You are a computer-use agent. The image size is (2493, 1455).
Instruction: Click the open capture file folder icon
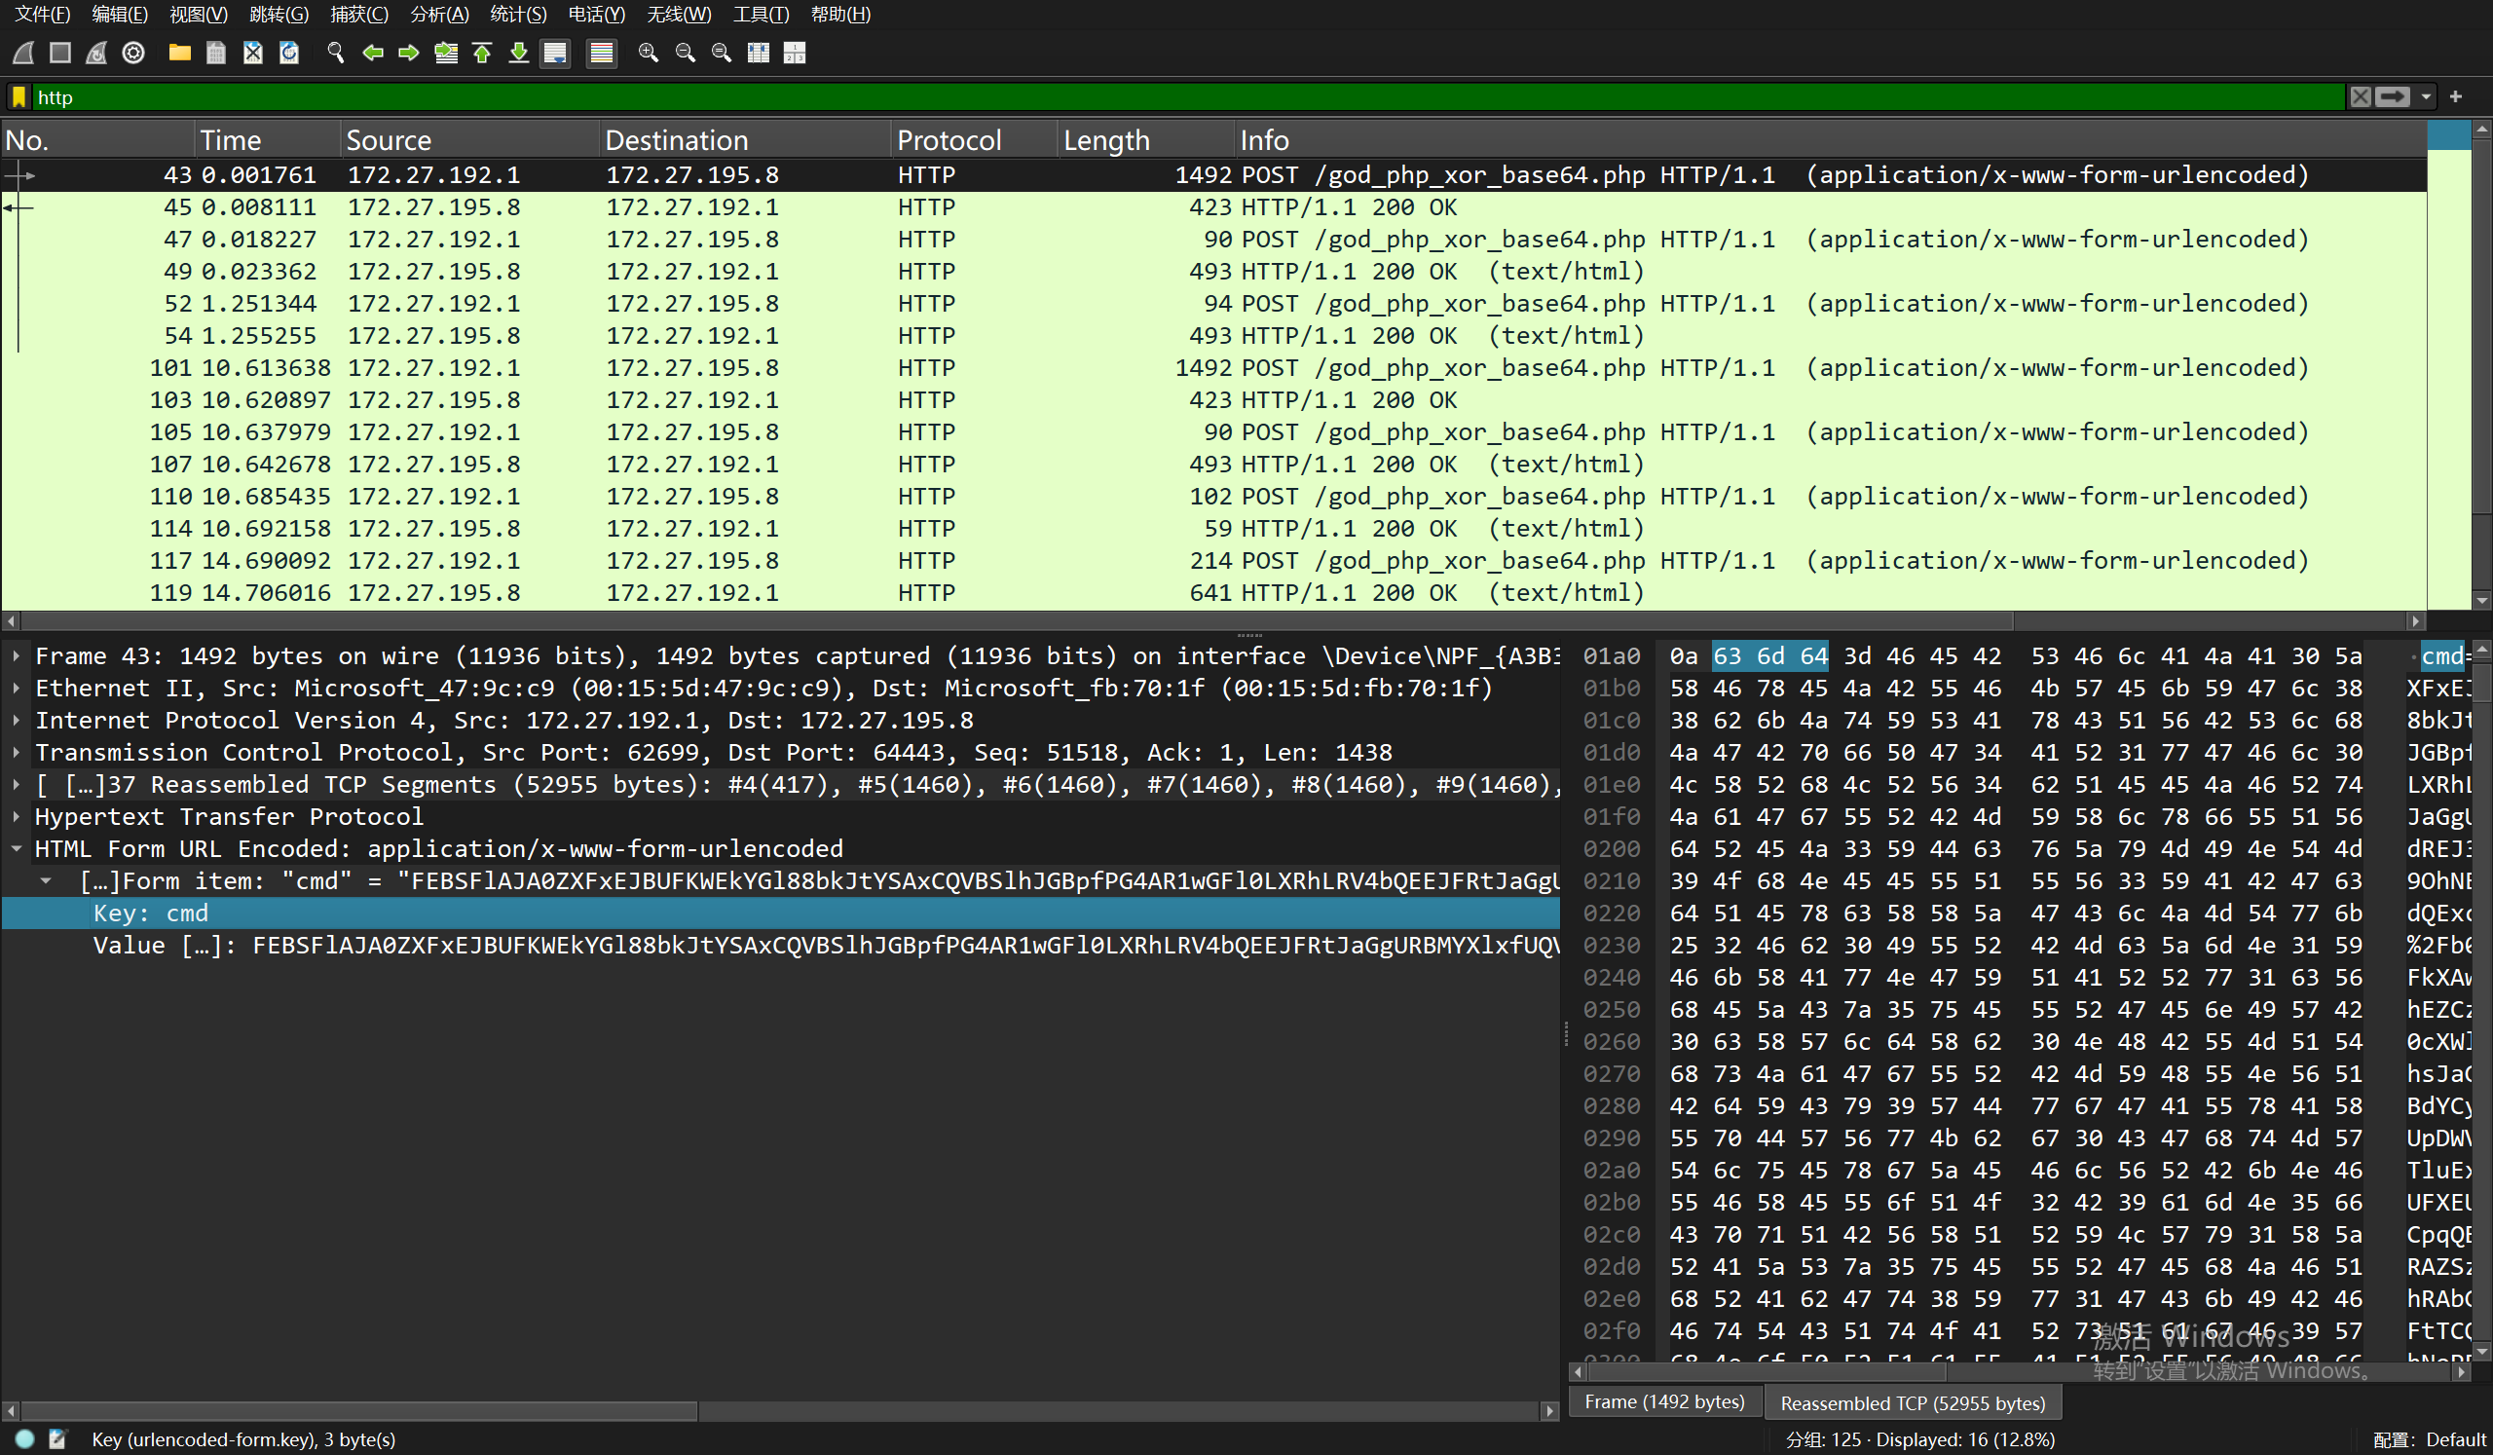[x=179, y=53]
